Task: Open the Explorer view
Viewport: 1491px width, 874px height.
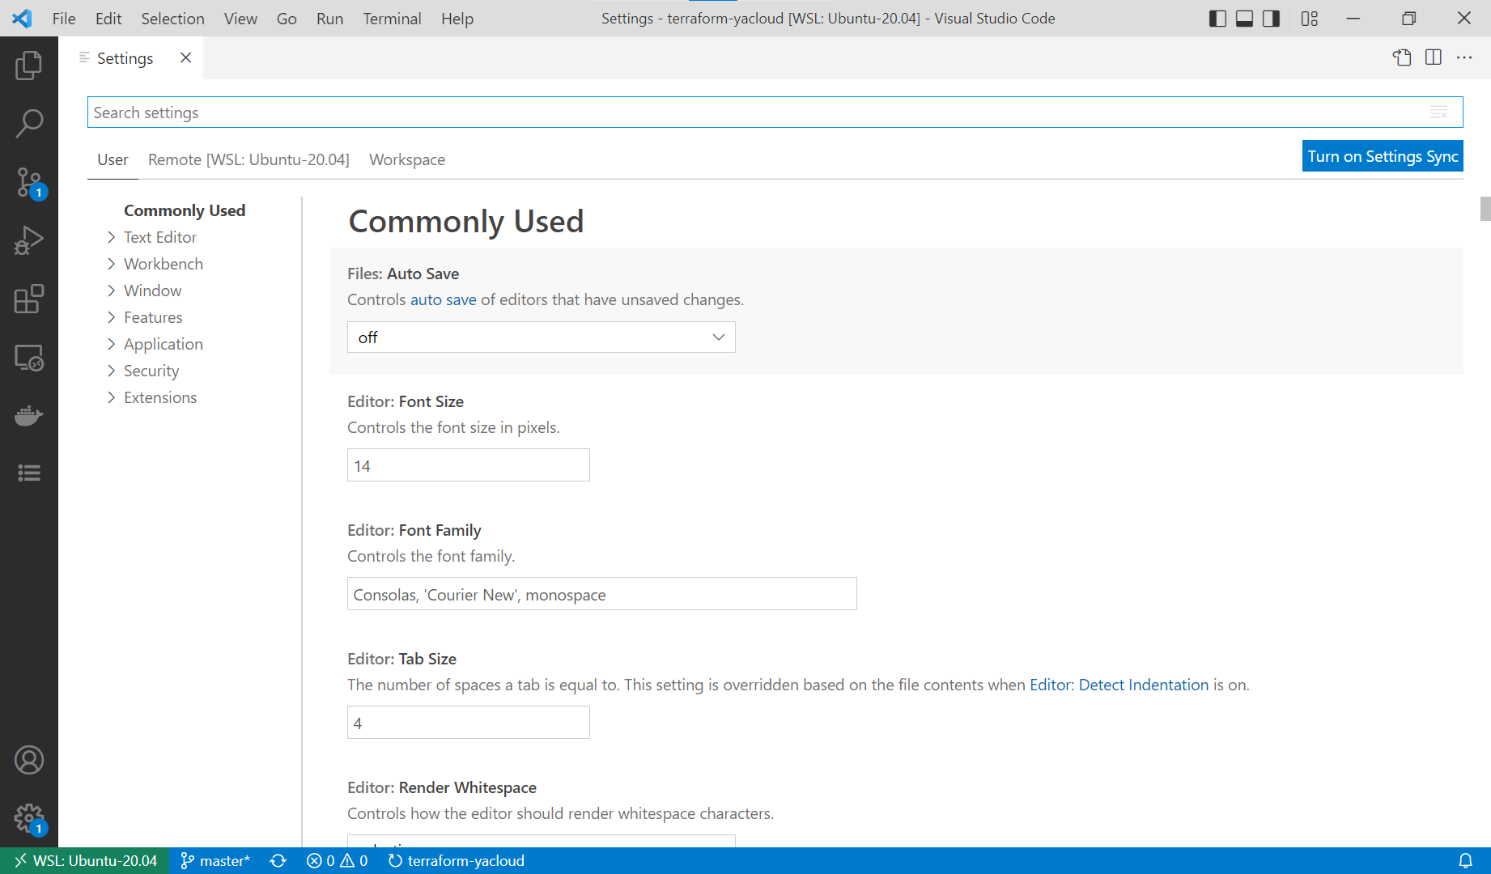Action: coord(29,66)
